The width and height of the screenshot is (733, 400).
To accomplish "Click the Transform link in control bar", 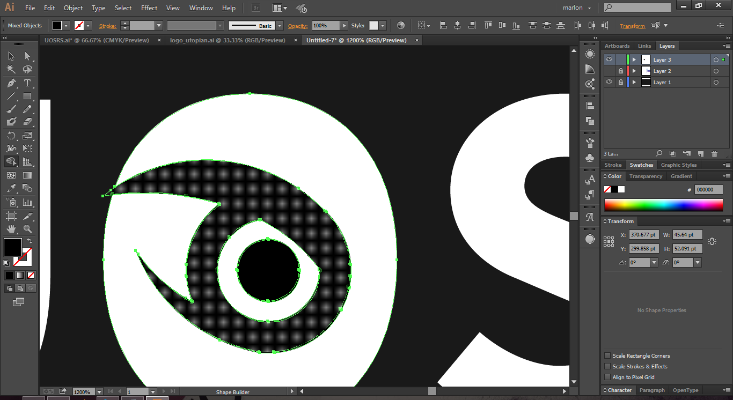I will coord(632,26).
